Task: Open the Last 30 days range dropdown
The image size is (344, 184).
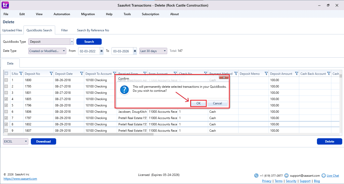Action: [x=165, y=51]
